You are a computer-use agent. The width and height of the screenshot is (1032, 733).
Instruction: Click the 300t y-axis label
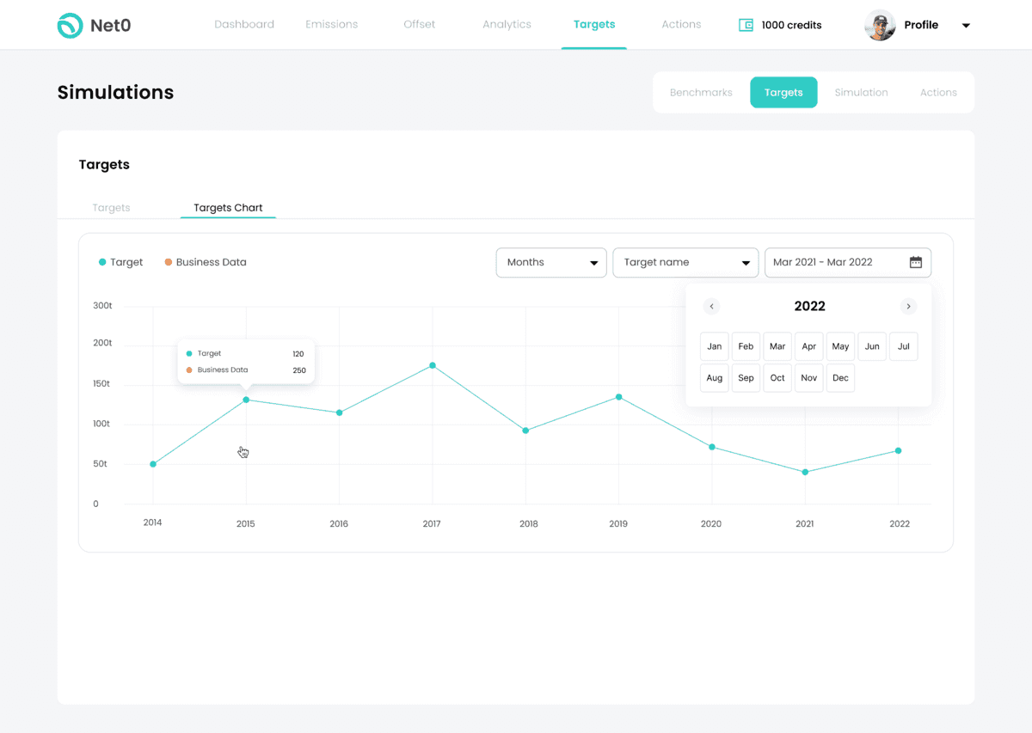tap(102, 306)
